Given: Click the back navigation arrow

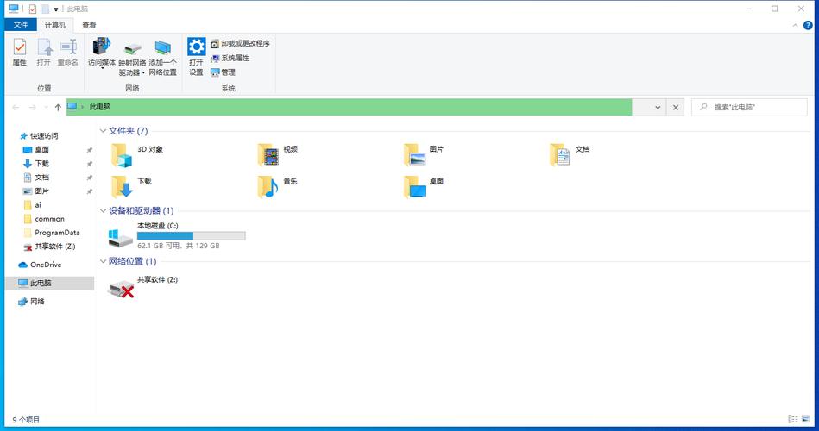Looking at the screenshot, I should pyautogui.click(x=16, y=107).
